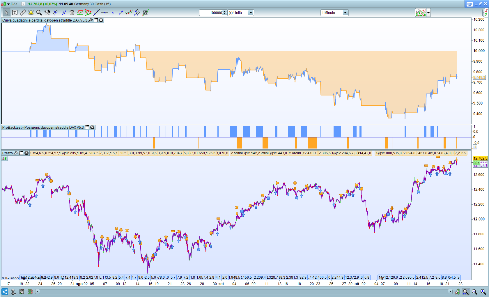Zoom in the chart horizontally

click(x=483, y=291)
